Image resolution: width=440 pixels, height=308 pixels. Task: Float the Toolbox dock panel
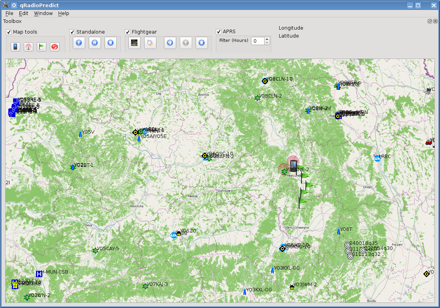click(430, 21)
